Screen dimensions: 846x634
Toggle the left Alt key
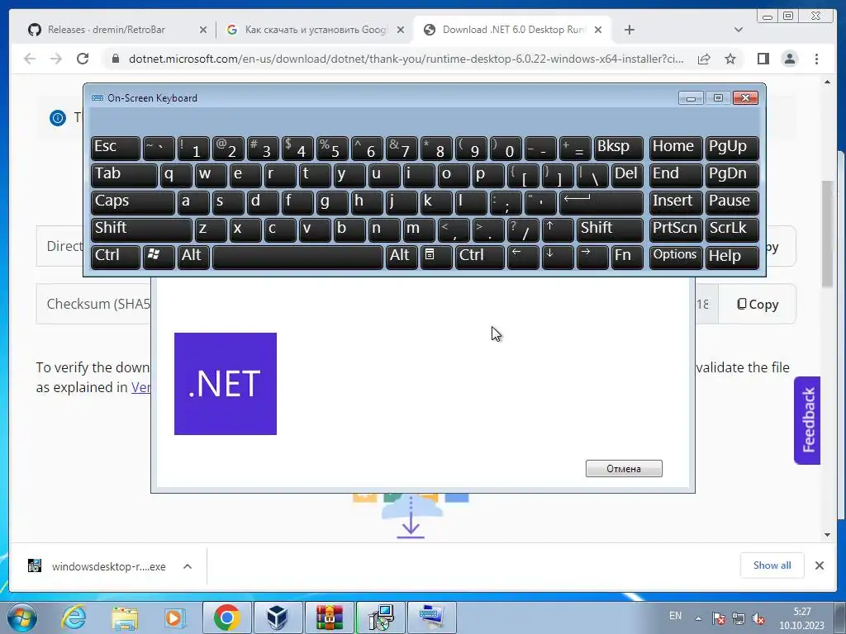point(193,256)
